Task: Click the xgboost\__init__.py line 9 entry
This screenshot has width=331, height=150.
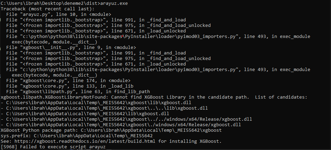Action: click(71, 47)
